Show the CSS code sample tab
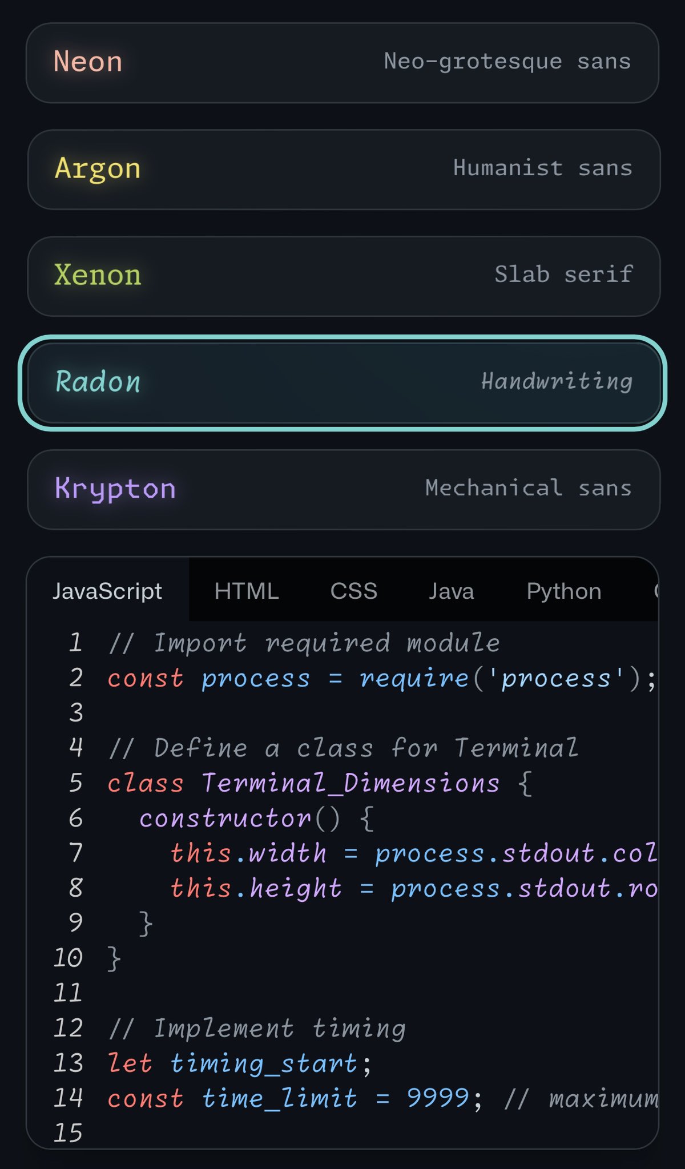This screenshot has width=685, height=1169. point(353,591)
